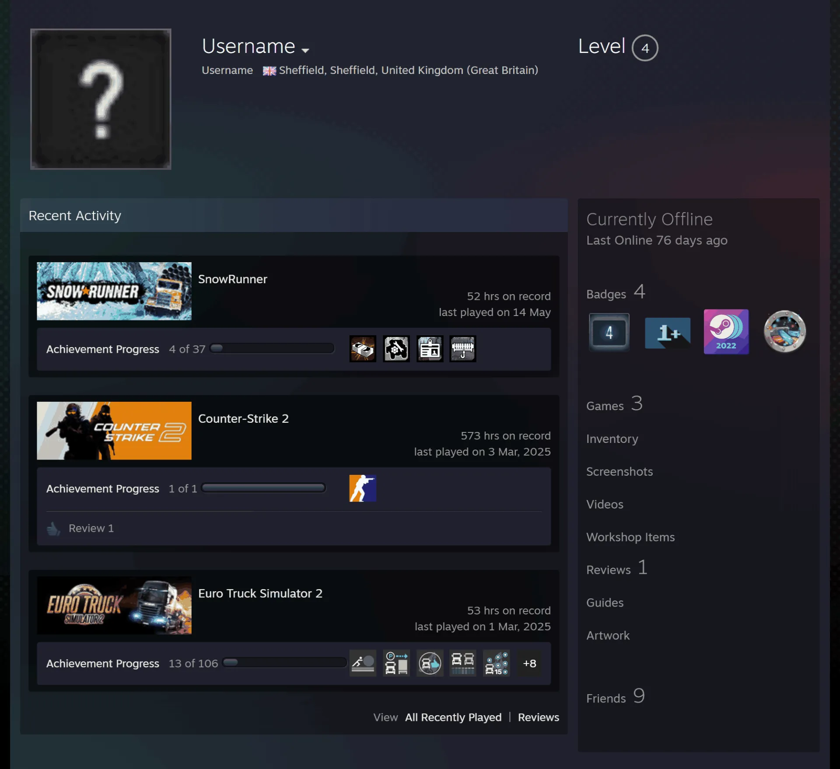Screen dimensions: 840x769
Task: View All Recently Played games
Action: point(453,717)
